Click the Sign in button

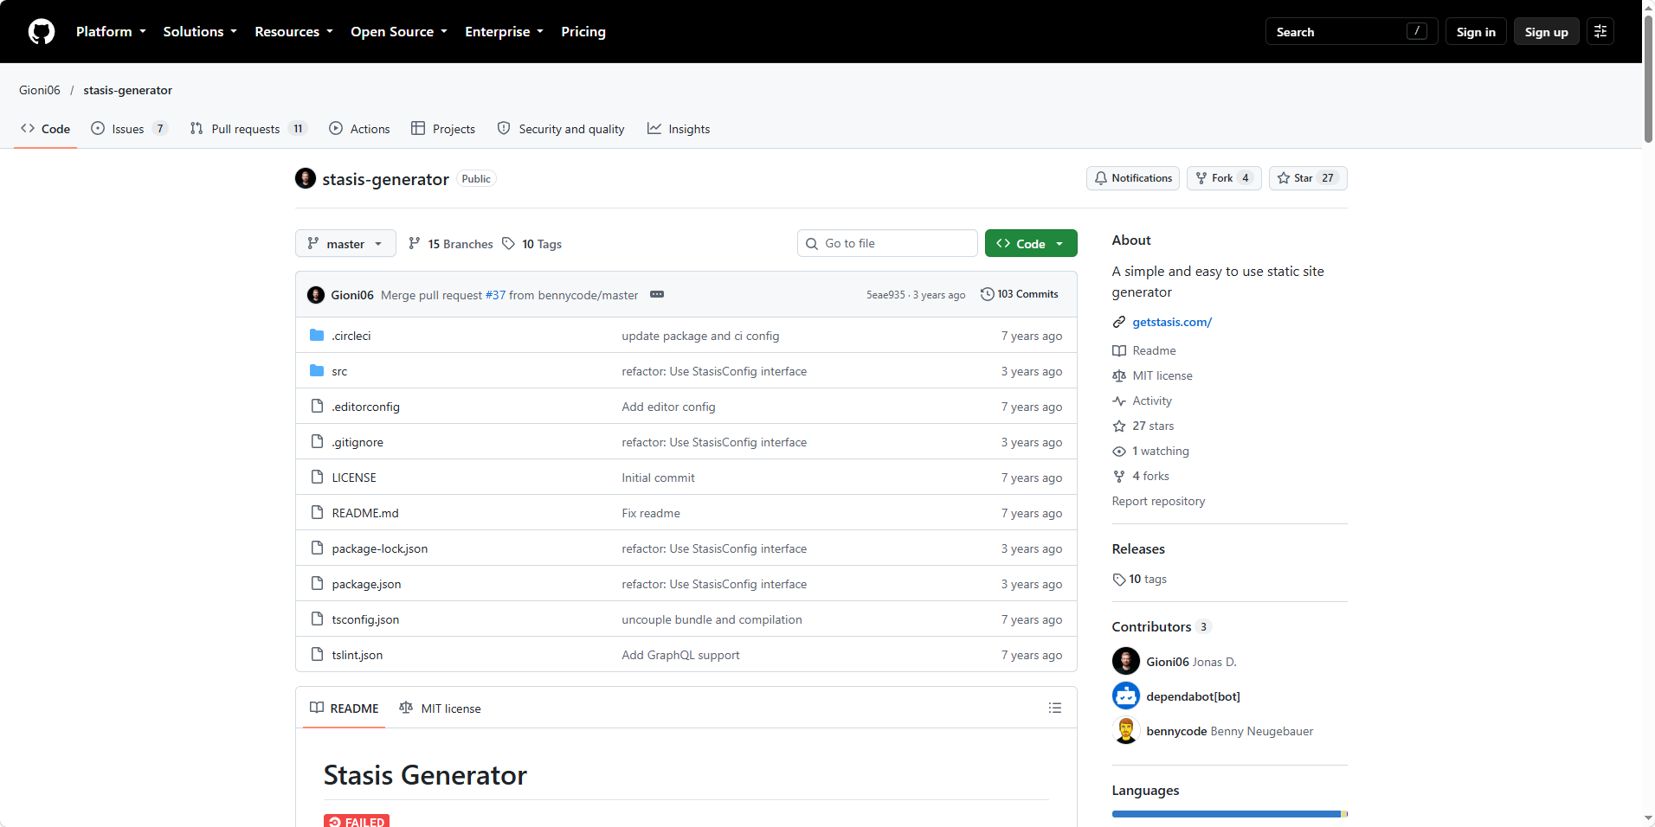pyautogui.click(x=1476, y=32)
